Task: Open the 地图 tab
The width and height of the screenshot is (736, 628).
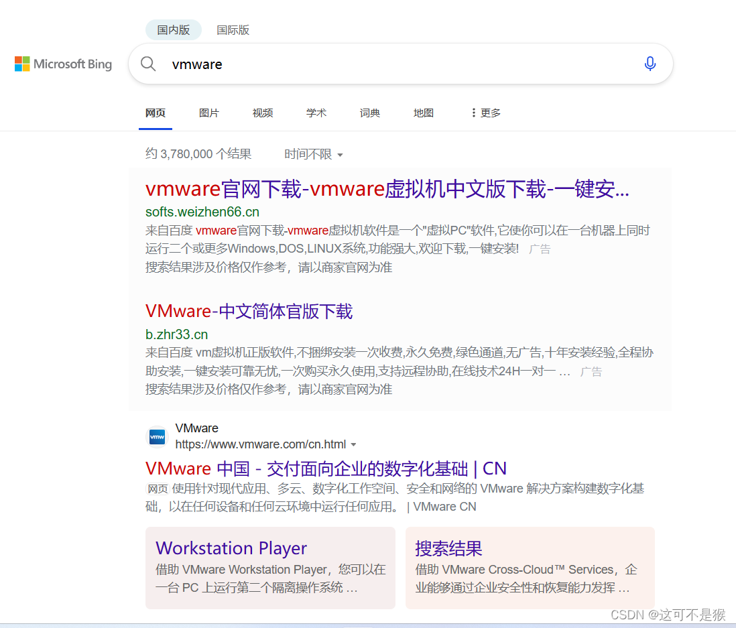Action: pyautogui.click(x=424, y=113)
